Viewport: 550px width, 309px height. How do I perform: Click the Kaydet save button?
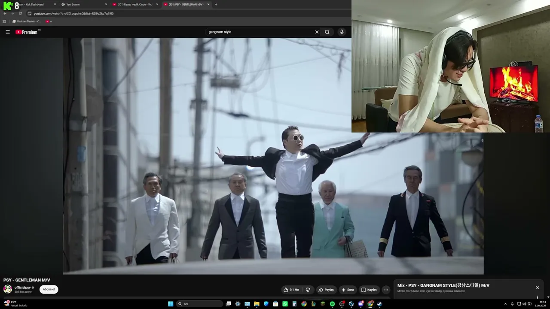click(369, 290)
